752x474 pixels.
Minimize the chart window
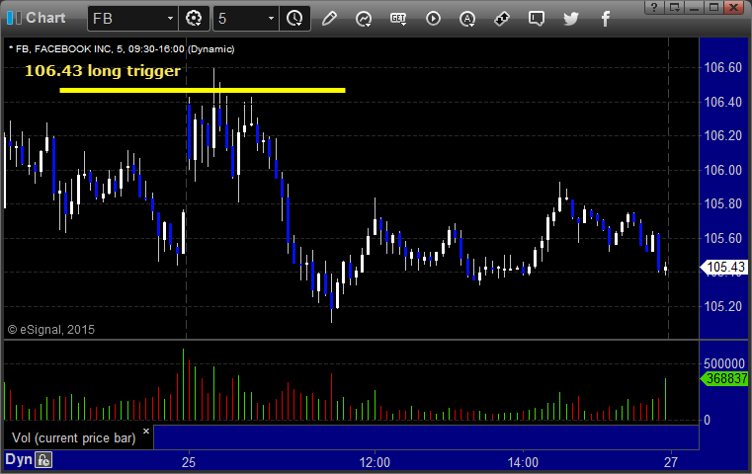(695, 7)
